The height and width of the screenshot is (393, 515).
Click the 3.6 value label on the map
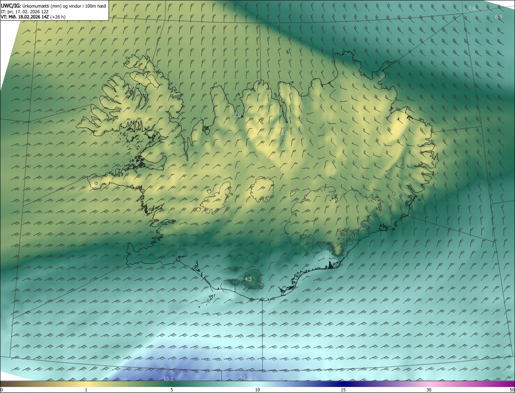coord(237,115)
